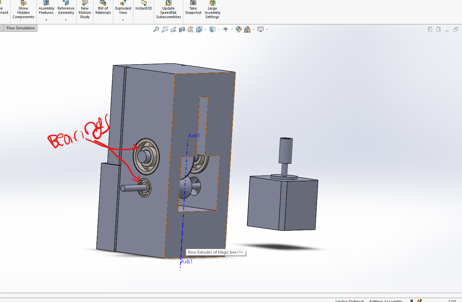
Task: Open the View Settings dropdown arrow
Action: (267, 29)
